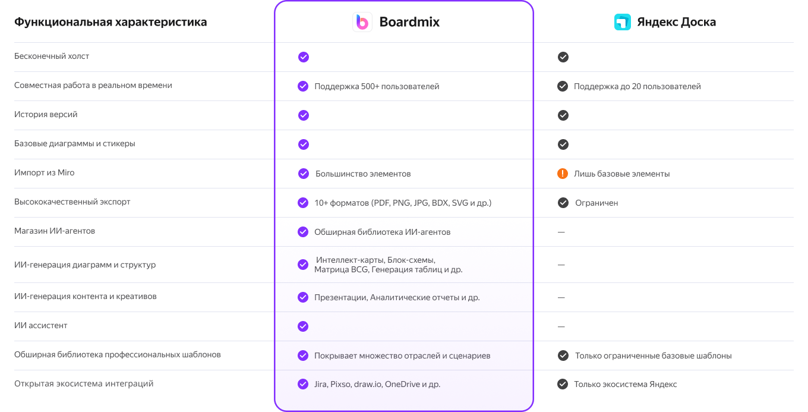Click Boardmix checkmark for ИИ ассистент

click(x=303, y=326)
